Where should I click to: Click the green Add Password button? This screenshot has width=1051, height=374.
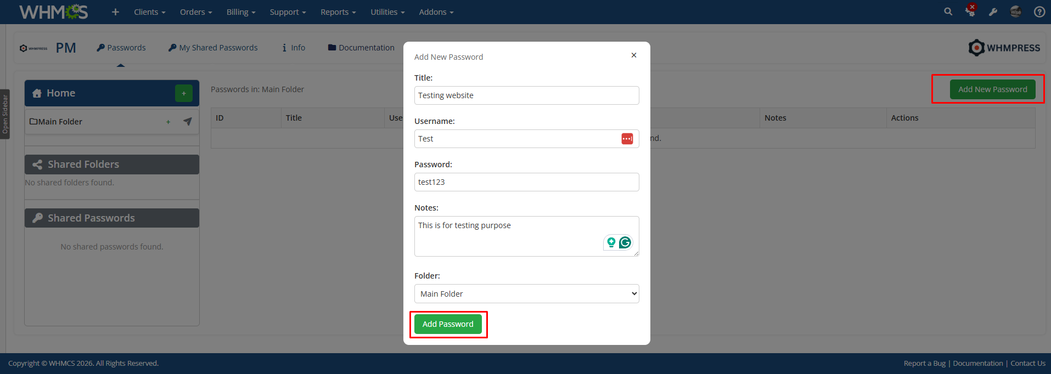click(448, 324)
